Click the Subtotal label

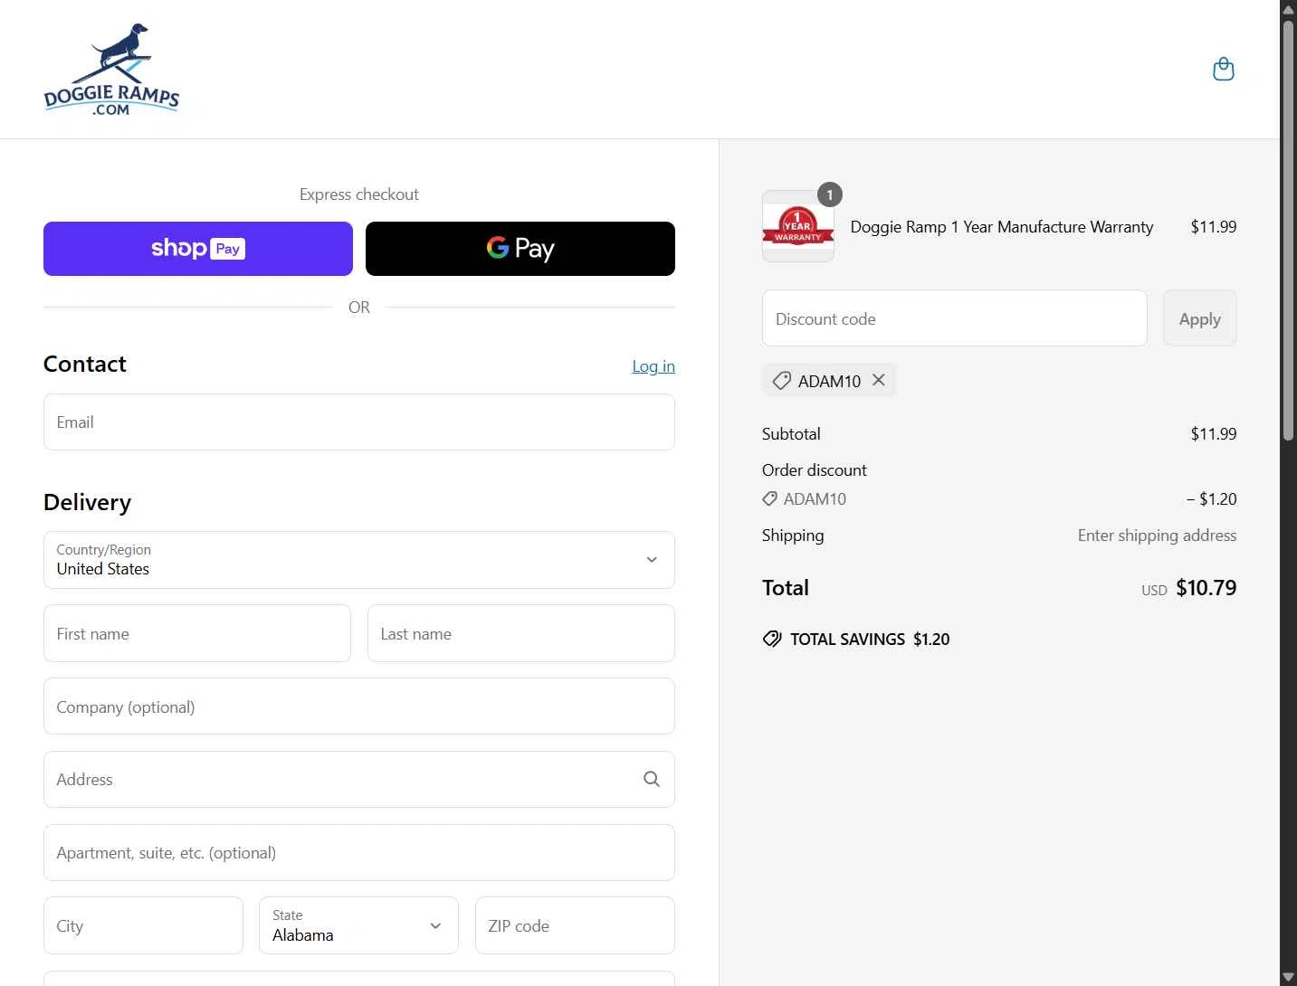pyautogui.click(x=791, y=433)
